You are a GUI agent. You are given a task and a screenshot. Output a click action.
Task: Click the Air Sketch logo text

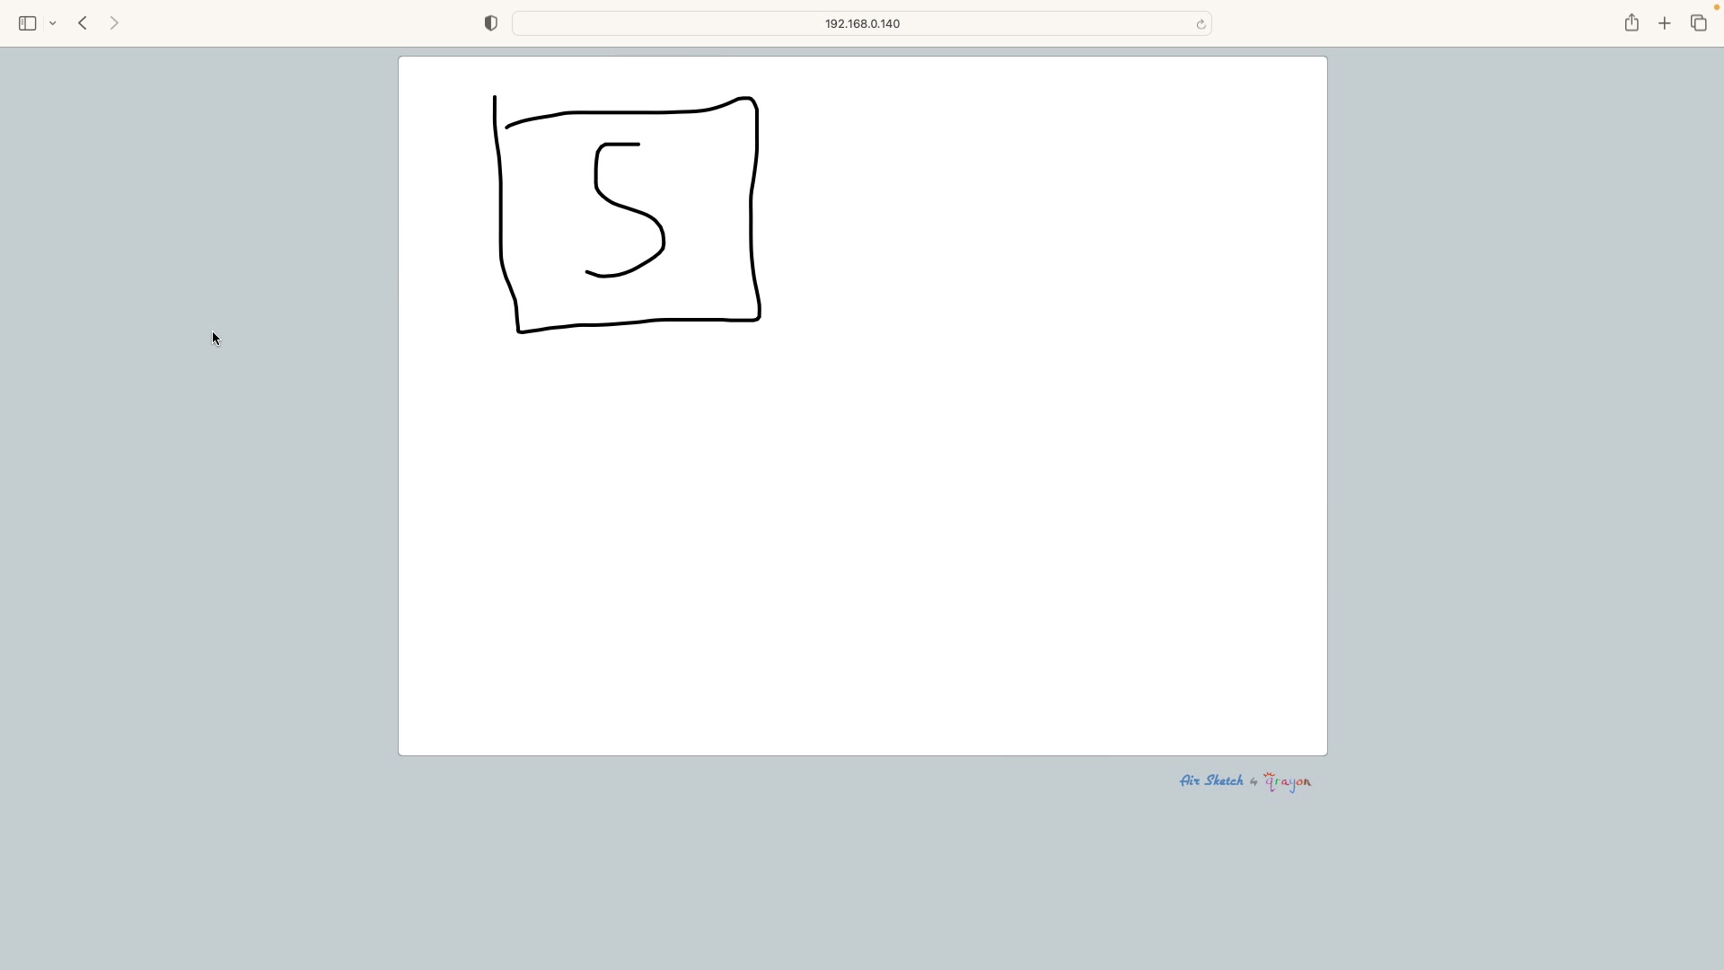[x=1211, y=780]
